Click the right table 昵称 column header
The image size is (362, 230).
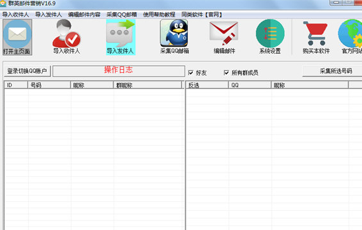[310, 85]
